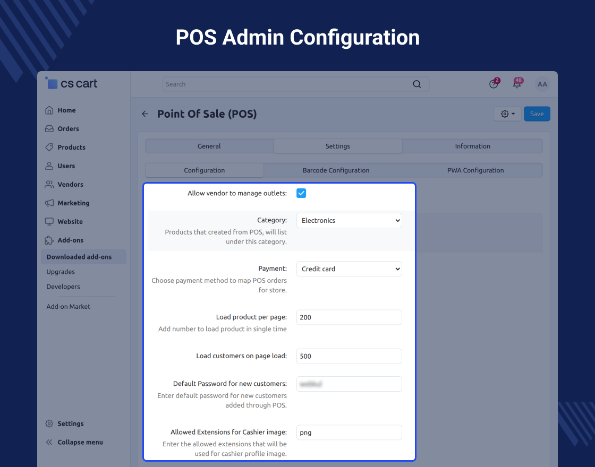
Task: Open Home from the sidebar
Action: tap(66, 110)
